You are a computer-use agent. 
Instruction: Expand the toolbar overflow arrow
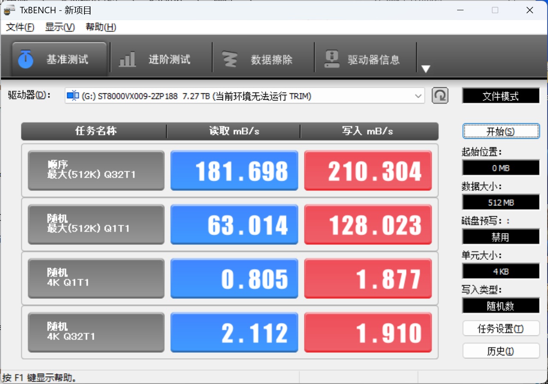(425, 69)
